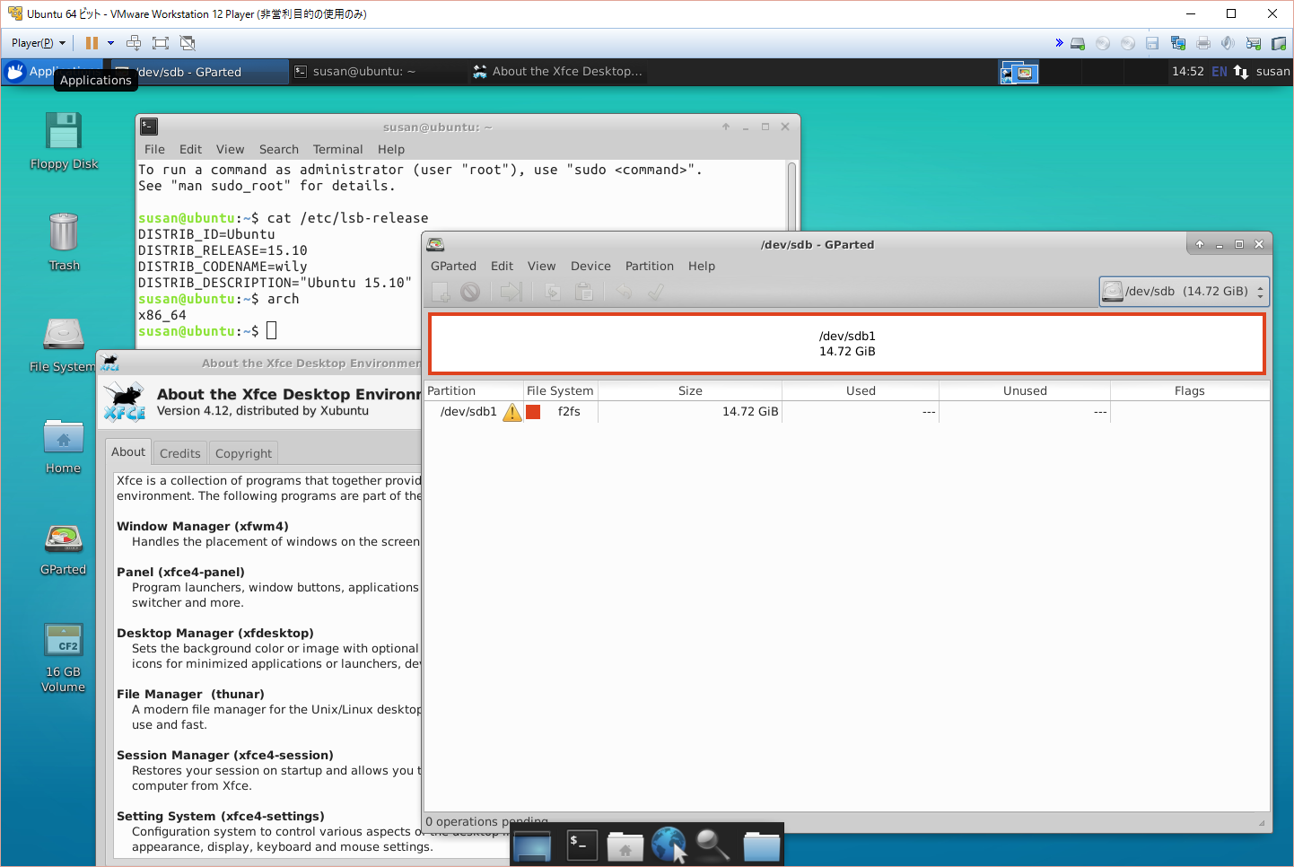Click the workspace switcher in Xfce panel
This screenshot has height=867, width=1294.
coord(1019,73)
